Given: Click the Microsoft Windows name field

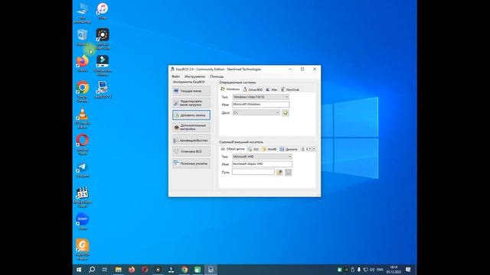Looking at the screenshot, I should (260, 105).
